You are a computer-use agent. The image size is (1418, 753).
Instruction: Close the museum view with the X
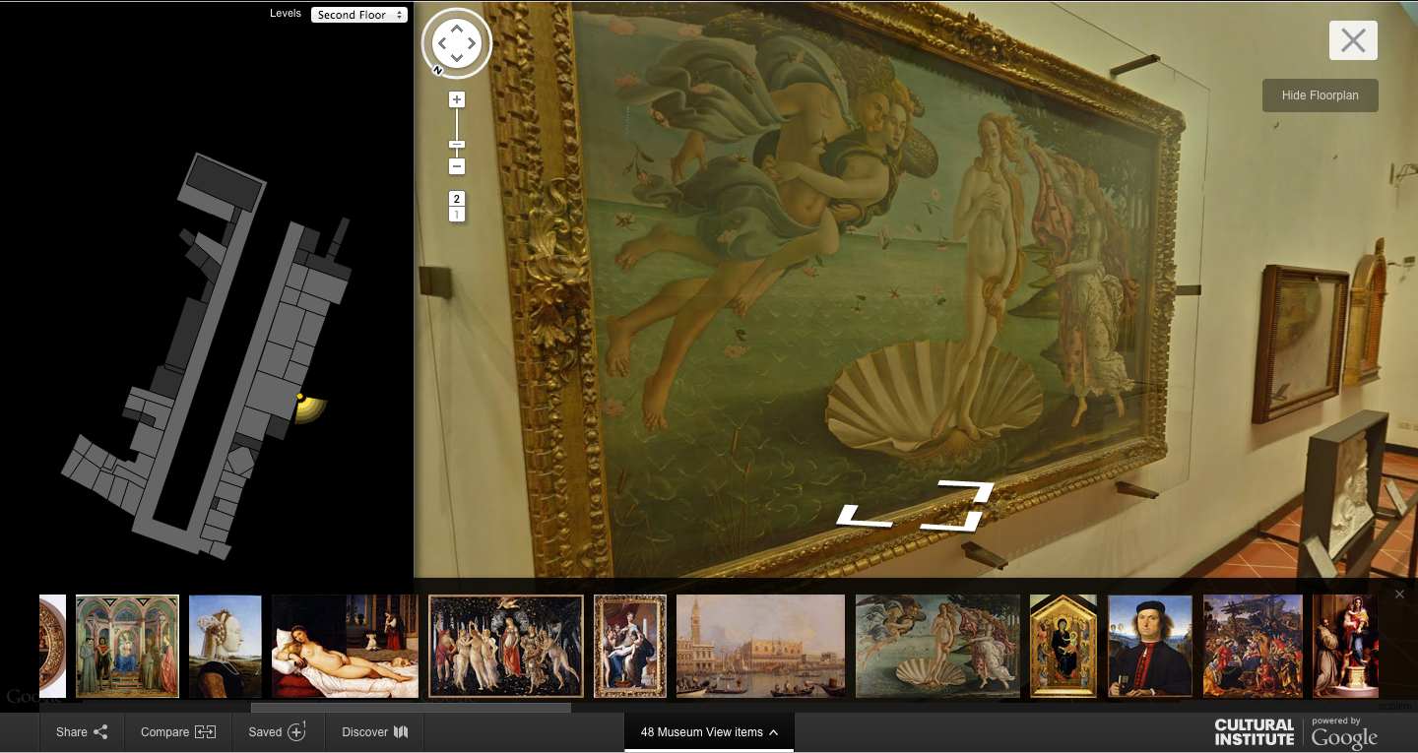click(1353, 40)
